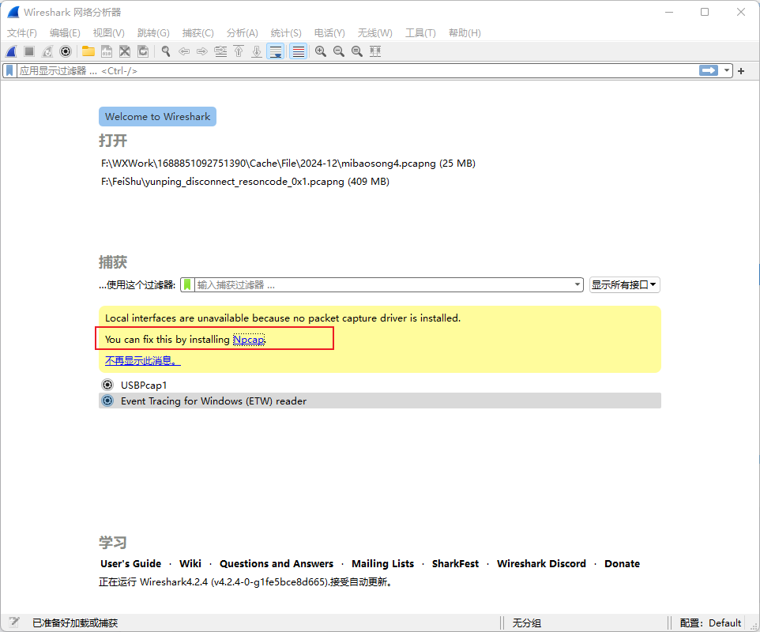
Task: Toggle packet list colorization
Action: click(x=298, y=51)
